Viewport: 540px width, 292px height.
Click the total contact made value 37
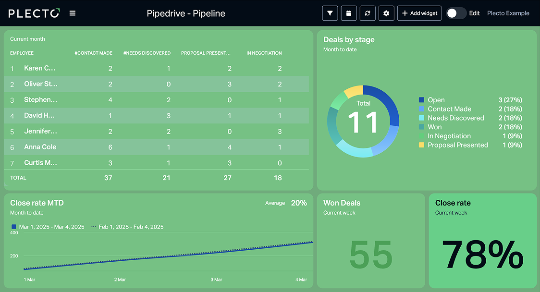(108, 178)
